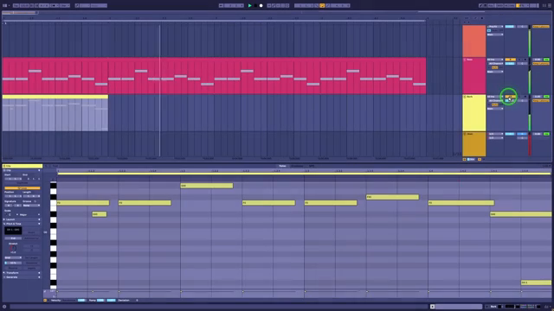Expand the Generate section
Image resolution: width=554 pixels, height=311 pixels.
coord(39,277)
